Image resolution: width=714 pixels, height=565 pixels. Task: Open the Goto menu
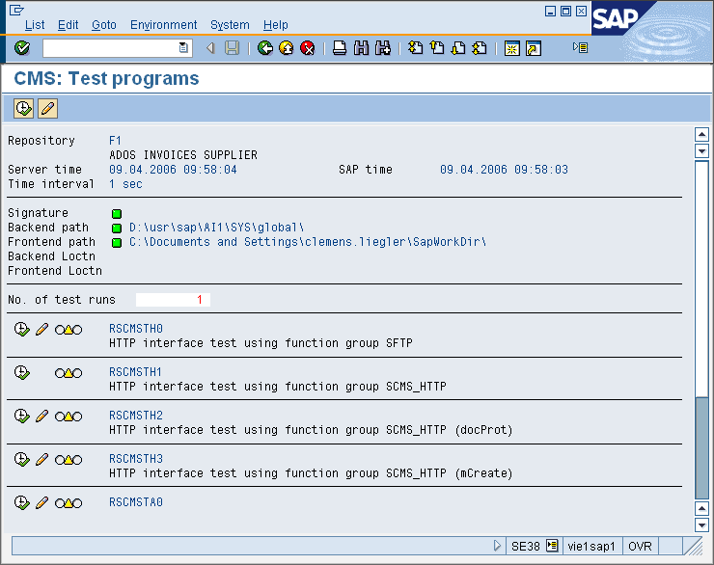pos(104,25)
